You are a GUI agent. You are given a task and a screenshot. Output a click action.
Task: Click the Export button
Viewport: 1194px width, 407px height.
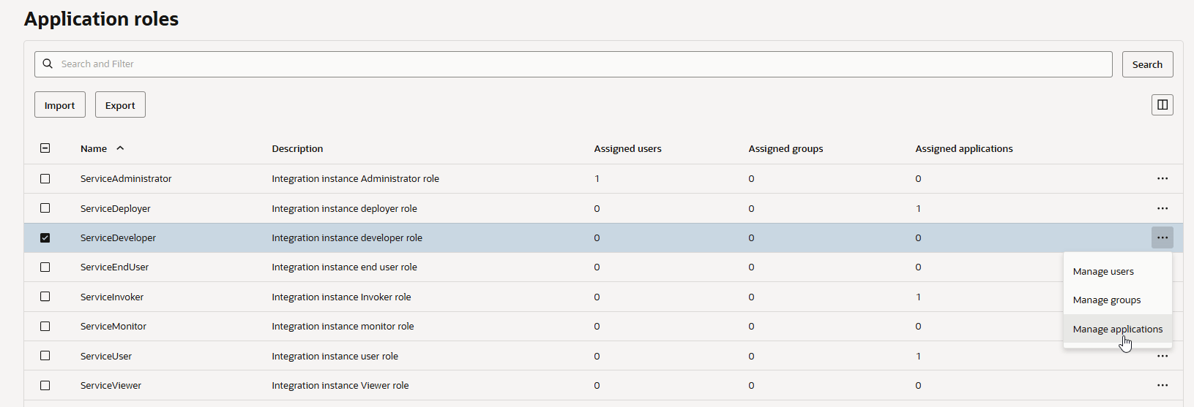[x=120, y=104]
